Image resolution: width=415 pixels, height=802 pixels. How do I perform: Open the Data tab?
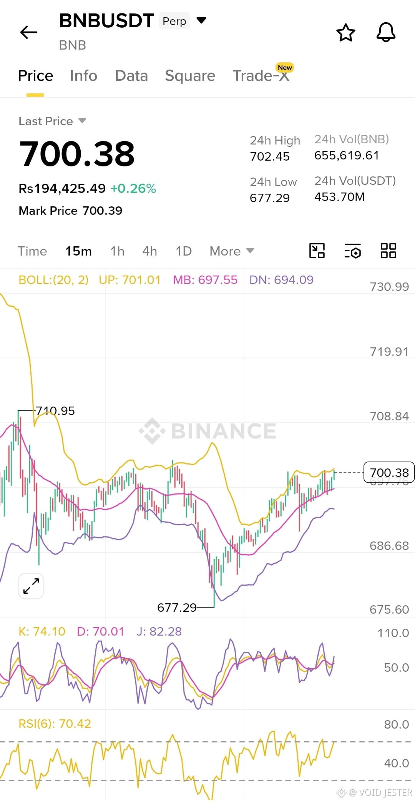pos(131,76)
